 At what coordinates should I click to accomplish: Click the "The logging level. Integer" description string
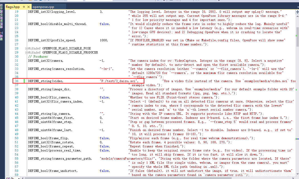205,12
